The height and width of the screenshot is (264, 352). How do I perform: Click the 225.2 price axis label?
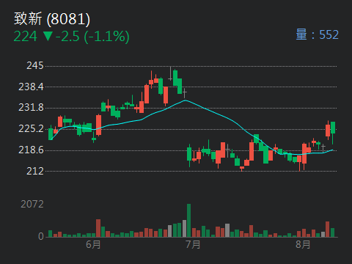(x=31, y=128)
